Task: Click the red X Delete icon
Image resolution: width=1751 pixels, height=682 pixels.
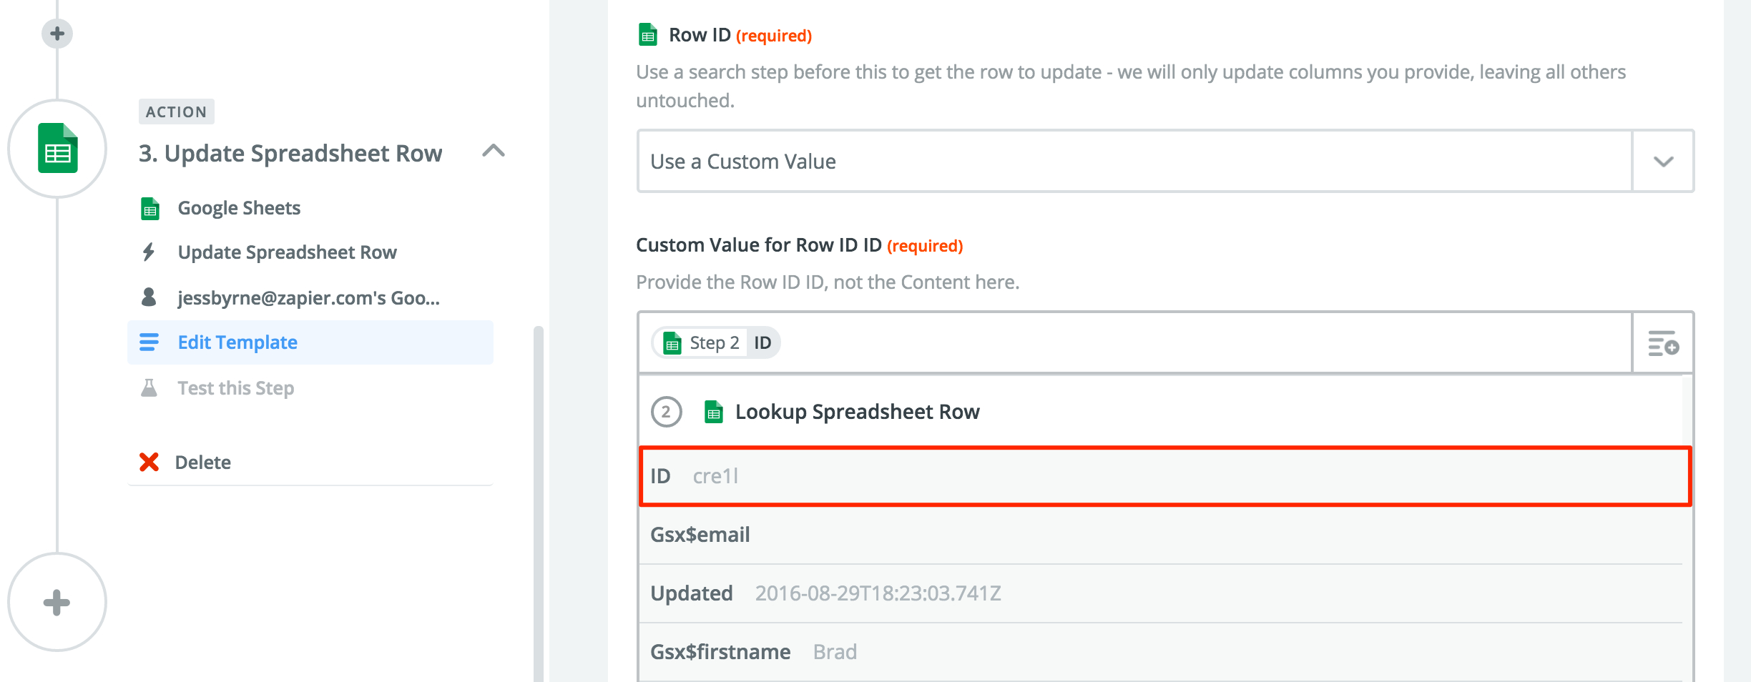Action: (x=149, y=463)
